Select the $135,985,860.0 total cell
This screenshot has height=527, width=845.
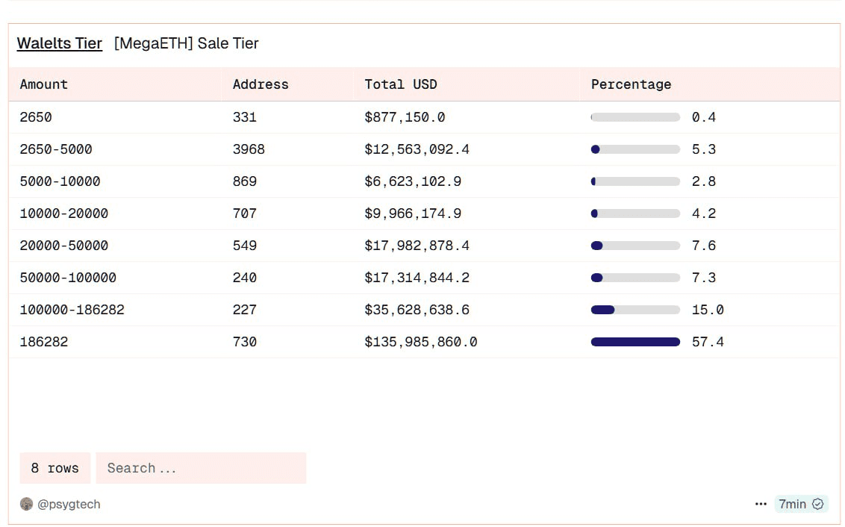tap(421, 342)
